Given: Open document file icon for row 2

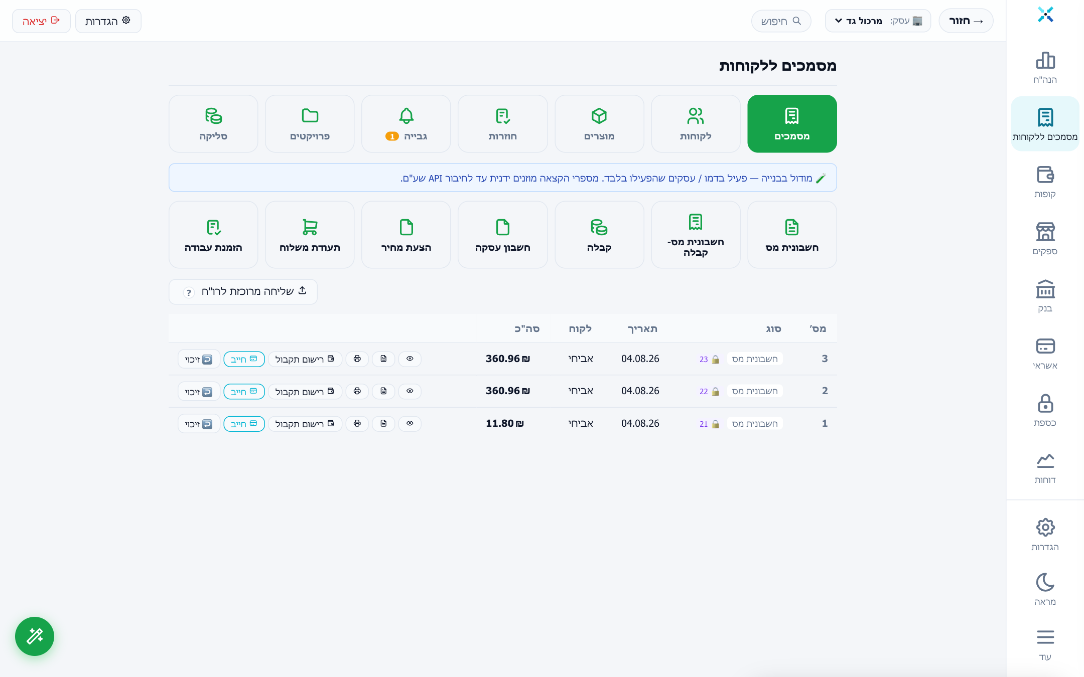Looking at the screenshot, I should pyautogui.click(x=383, y=391).
